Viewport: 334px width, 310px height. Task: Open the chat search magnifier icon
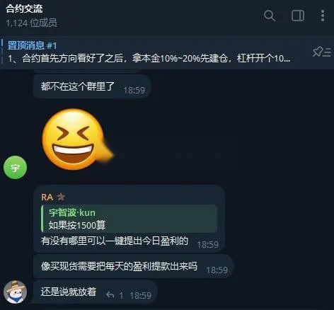coord(270,16)
